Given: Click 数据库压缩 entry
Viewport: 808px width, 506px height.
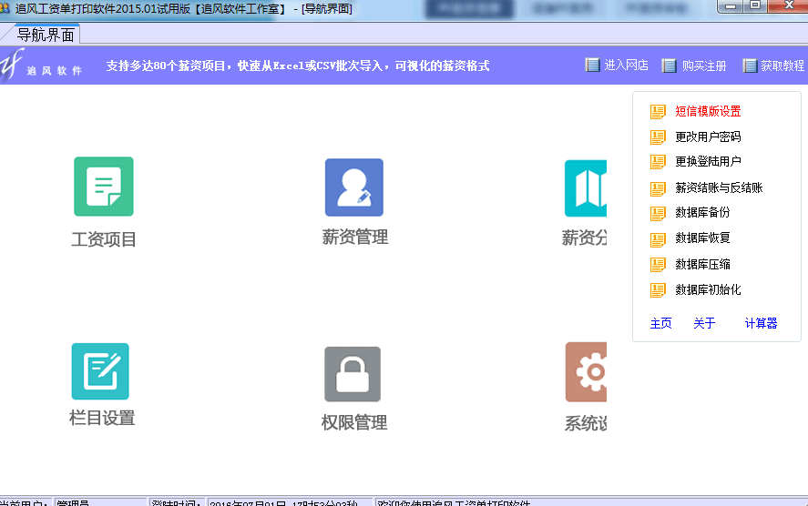Looking at the screenshot, I should coord(702,265).
